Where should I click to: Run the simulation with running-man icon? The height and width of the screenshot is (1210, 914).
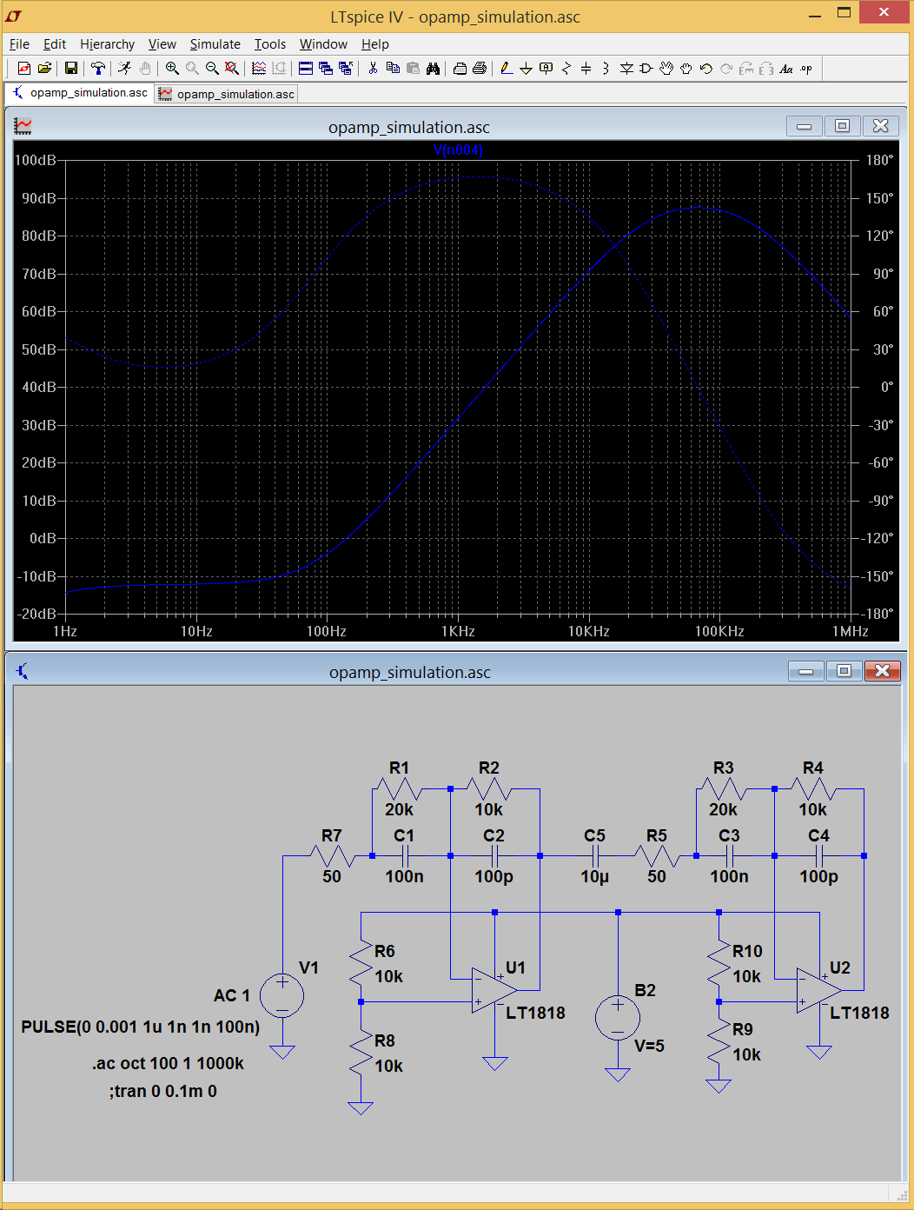[125, 69]
